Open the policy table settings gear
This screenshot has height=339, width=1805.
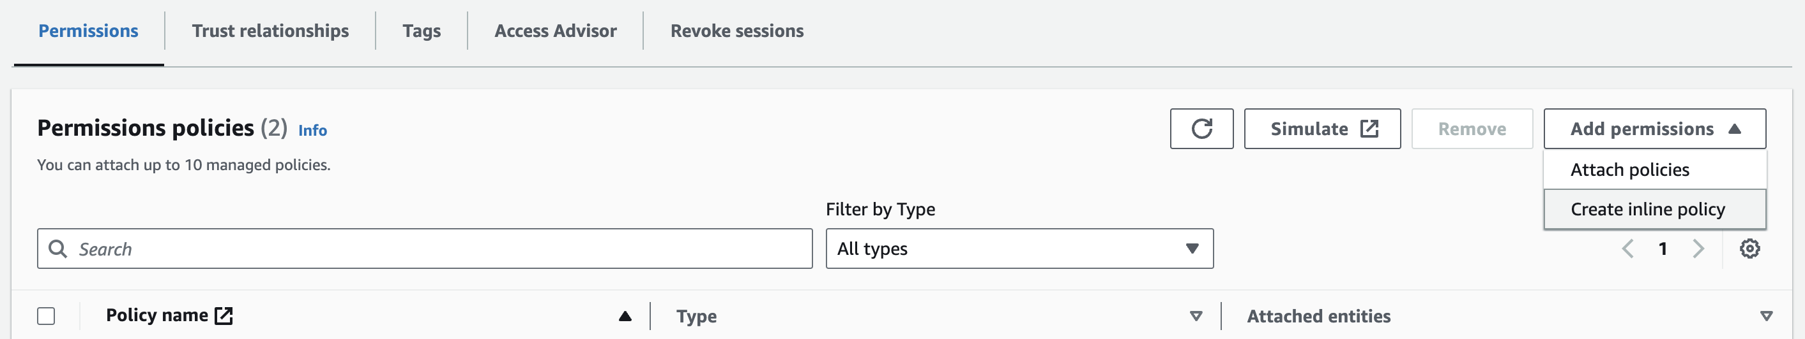1749,248
